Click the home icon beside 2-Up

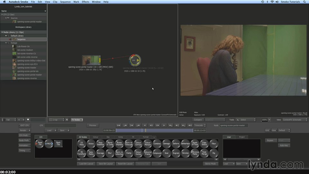coord(67,120)
